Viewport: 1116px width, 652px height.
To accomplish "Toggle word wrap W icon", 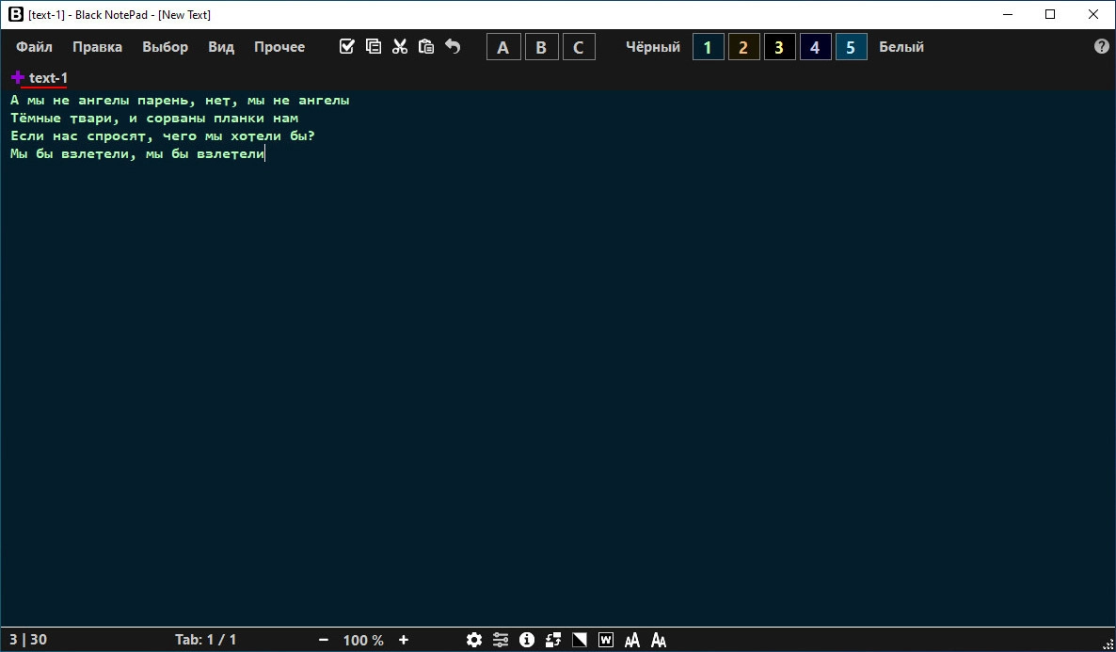I will tap(606, 640).
